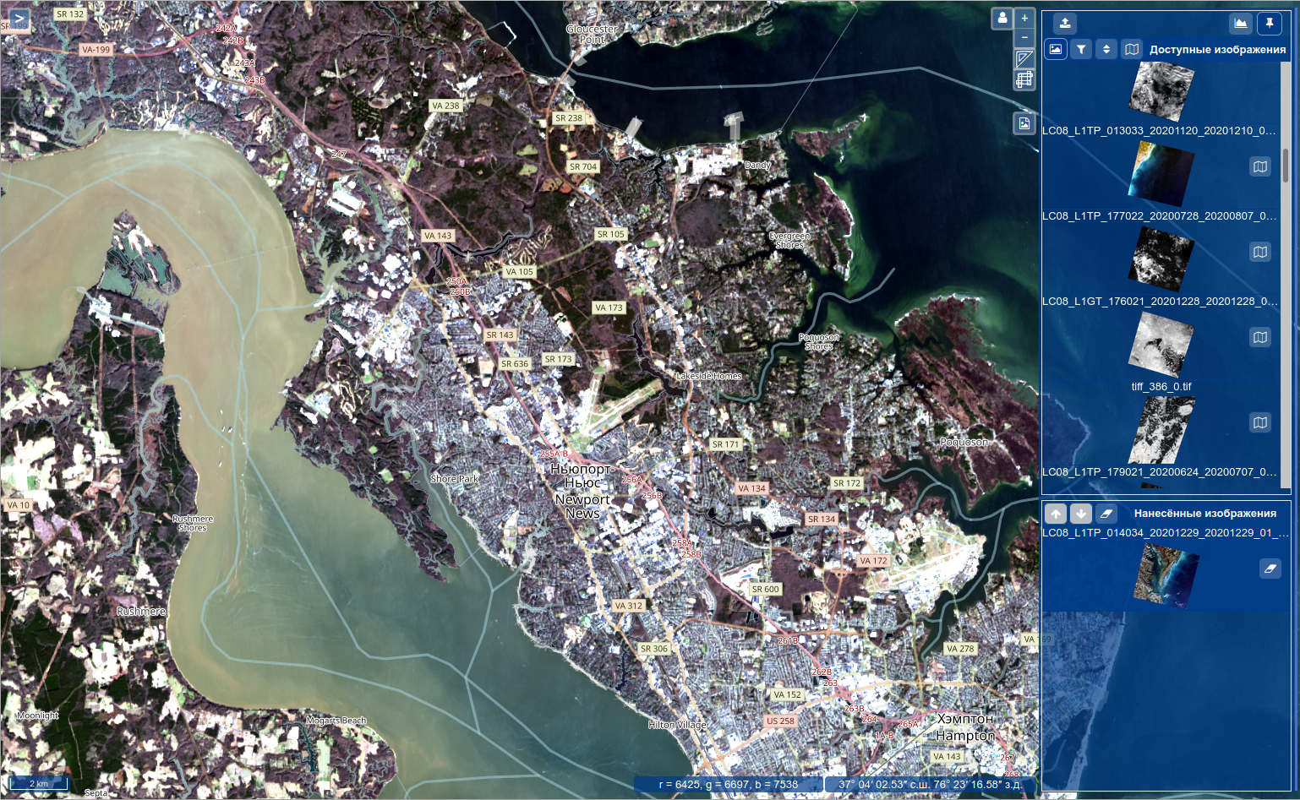Move the plotted image down in order
1300x800 pixels.
(x=1081, y=513)
